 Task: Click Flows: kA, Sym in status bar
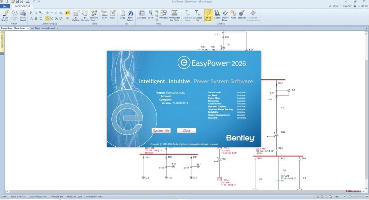tap(74, 196)
